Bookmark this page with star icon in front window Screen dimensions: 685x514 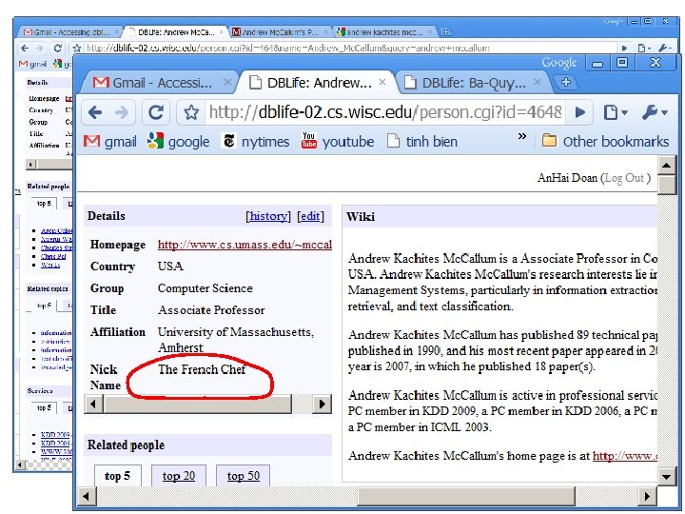[x=190, y=112]
